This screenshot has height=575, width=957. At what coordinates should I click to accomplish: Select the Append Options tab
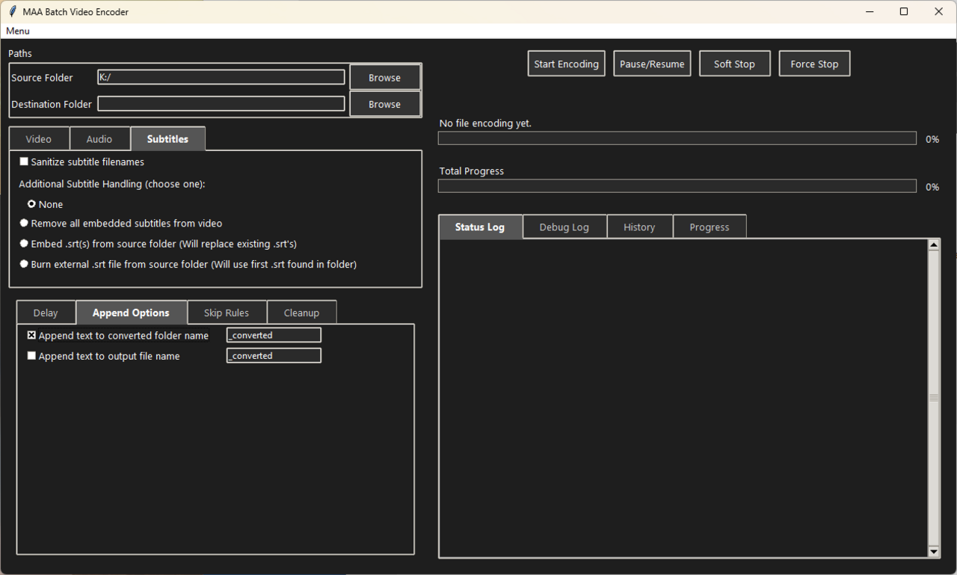131,312
